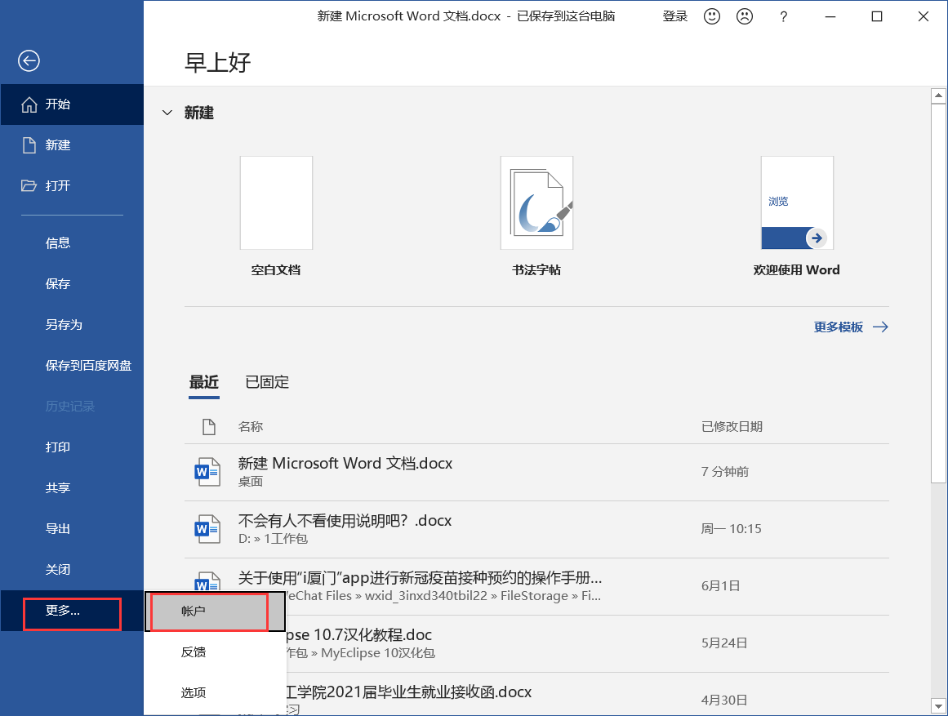Click the scrollbar up arrow

[938, 94]
